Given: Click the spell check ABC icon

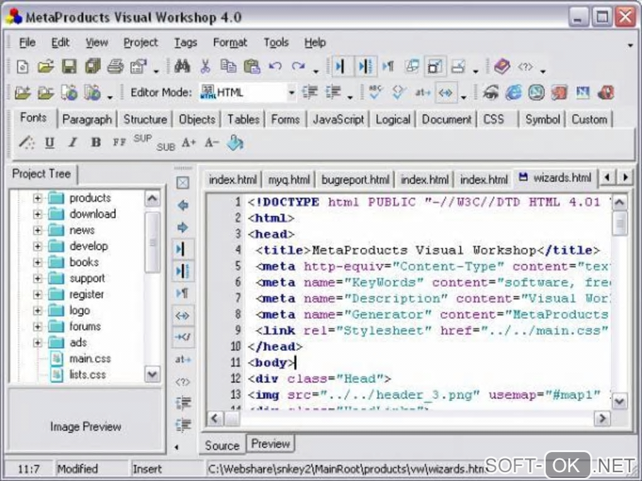Looking at the screenshot, I should pyautogui.click(x=375, y=92).
